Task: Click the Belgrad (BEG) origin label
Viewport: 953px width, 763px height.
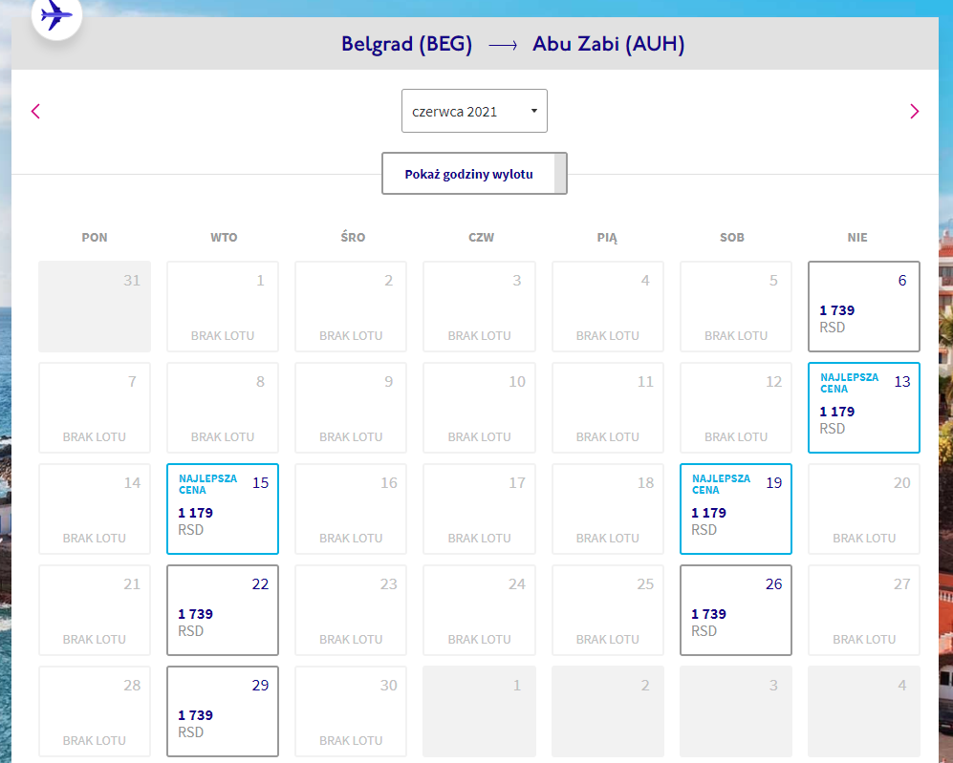Action: [406, 44]
